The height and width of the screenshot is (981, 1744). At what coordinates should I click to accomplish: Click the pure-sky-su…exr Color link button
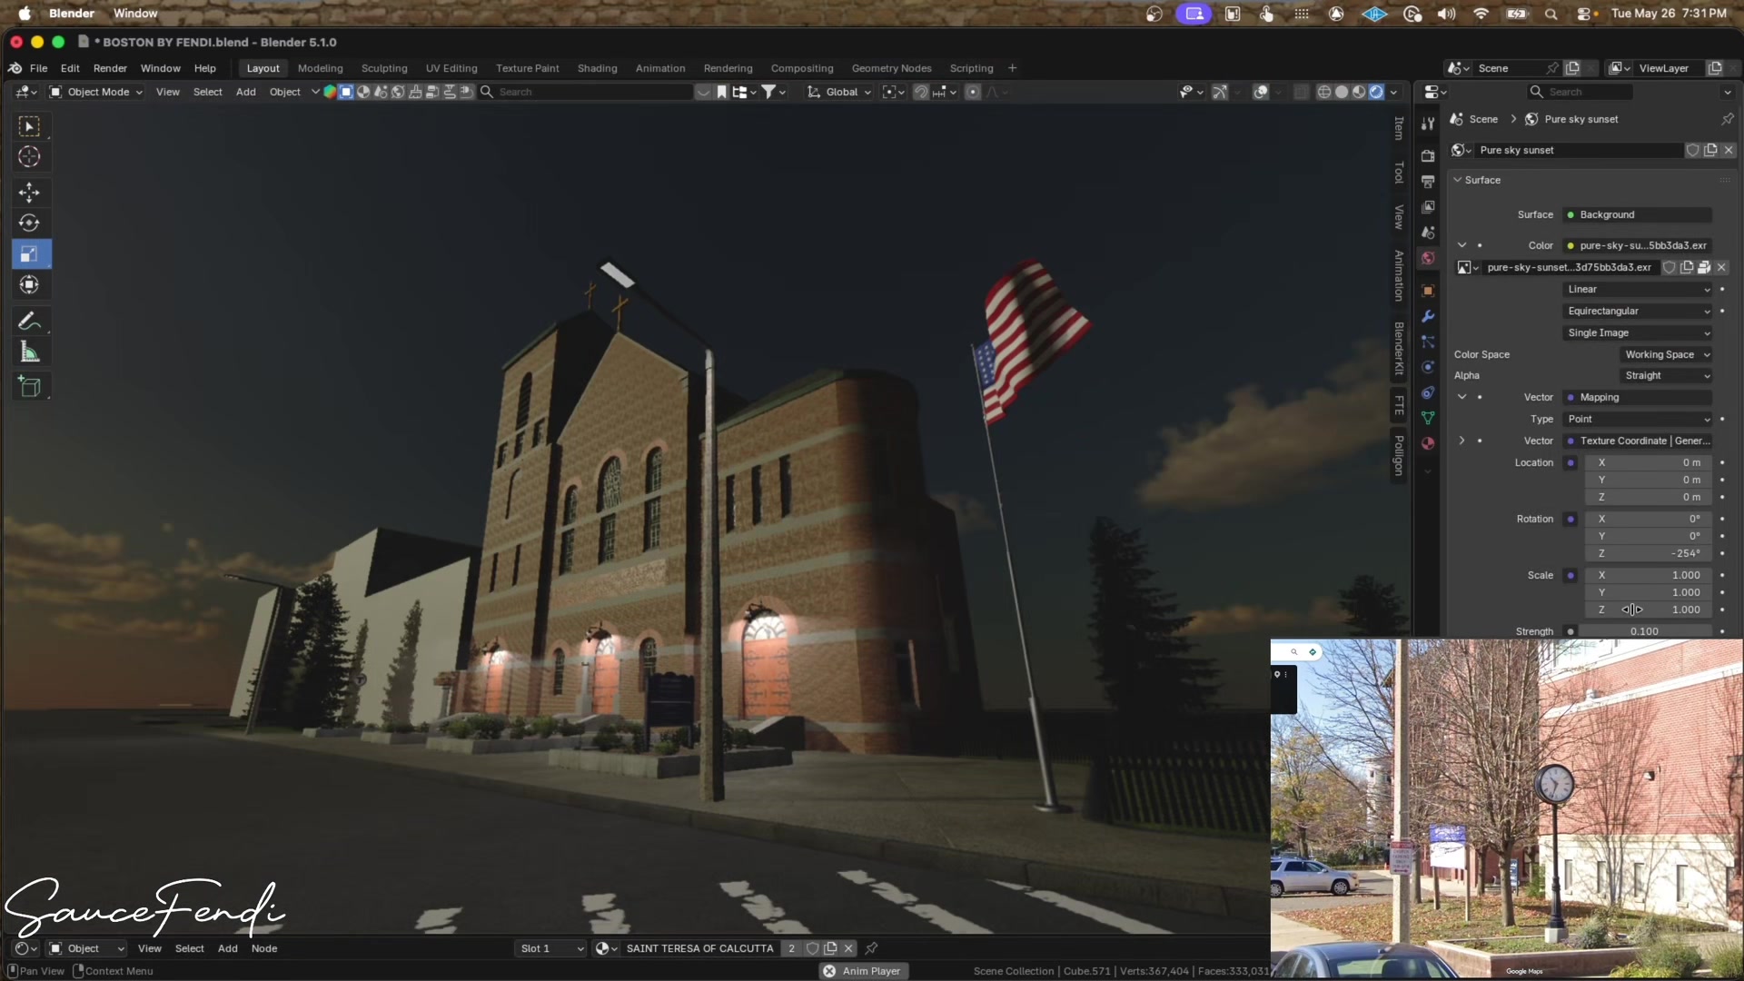pyautogui.click(x=1638, y=245)
